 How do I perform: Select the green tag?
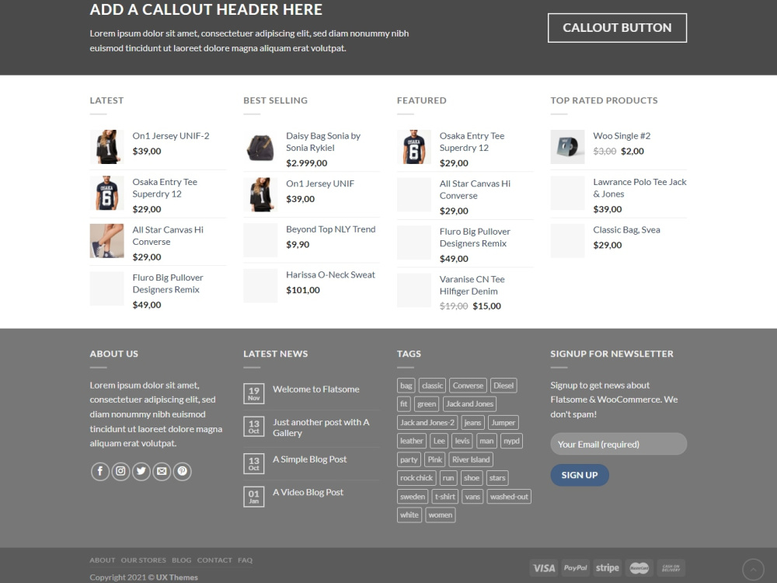pyautogui.click(x=427, y=404)
